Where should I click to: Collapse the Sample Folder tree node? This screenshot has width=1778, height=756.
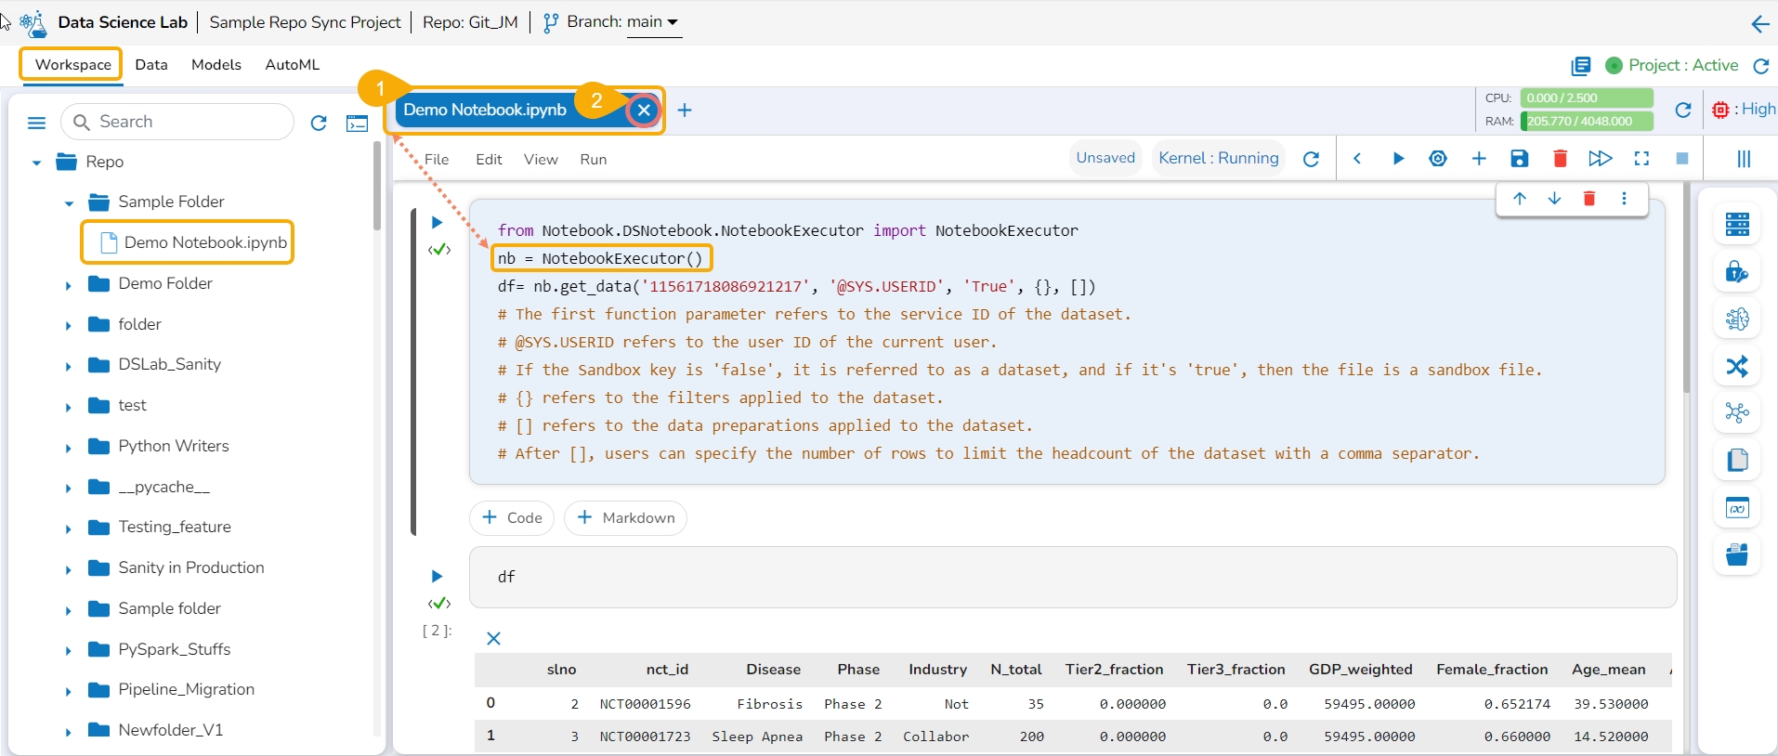coord(69,203)
